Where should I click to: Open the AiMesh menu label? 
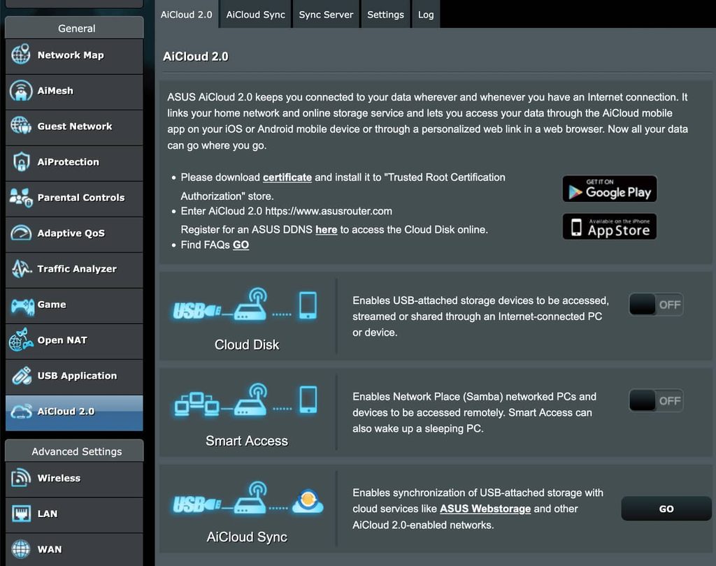[55, 90]
